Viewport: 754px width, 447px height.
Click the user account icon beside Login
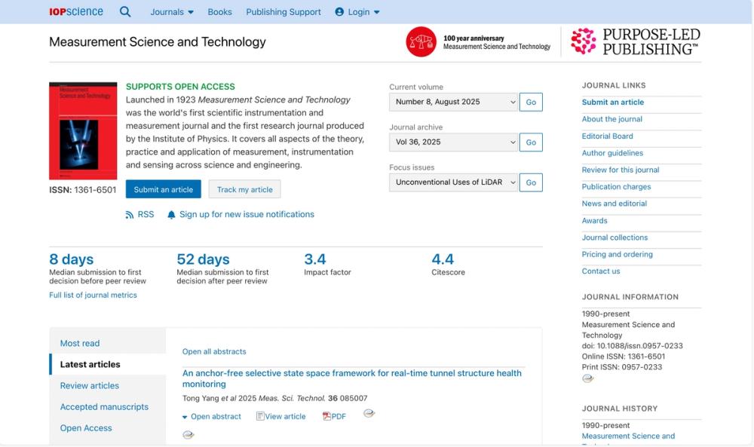339,12
